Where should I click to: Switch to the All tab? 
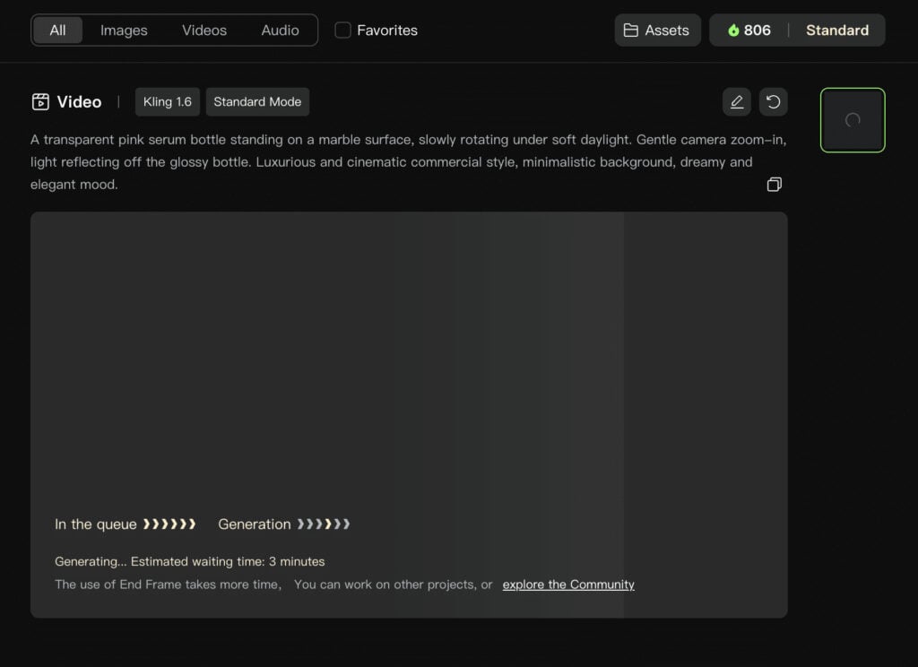pyautogui.click(x=57, y=30)
